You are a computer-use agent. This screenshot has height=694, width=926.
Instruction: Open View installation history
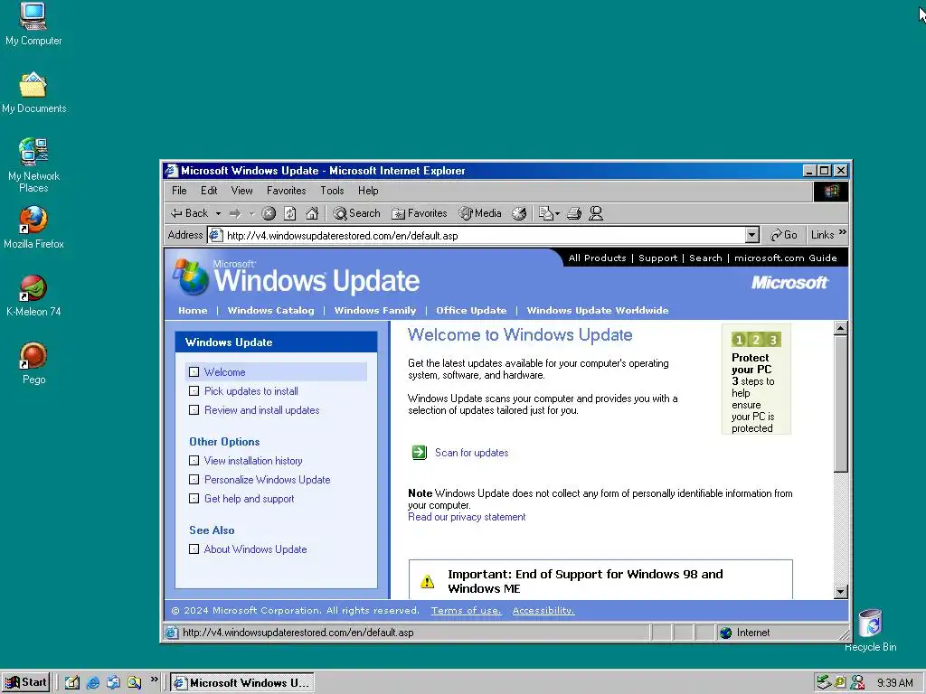pos(253,461)
